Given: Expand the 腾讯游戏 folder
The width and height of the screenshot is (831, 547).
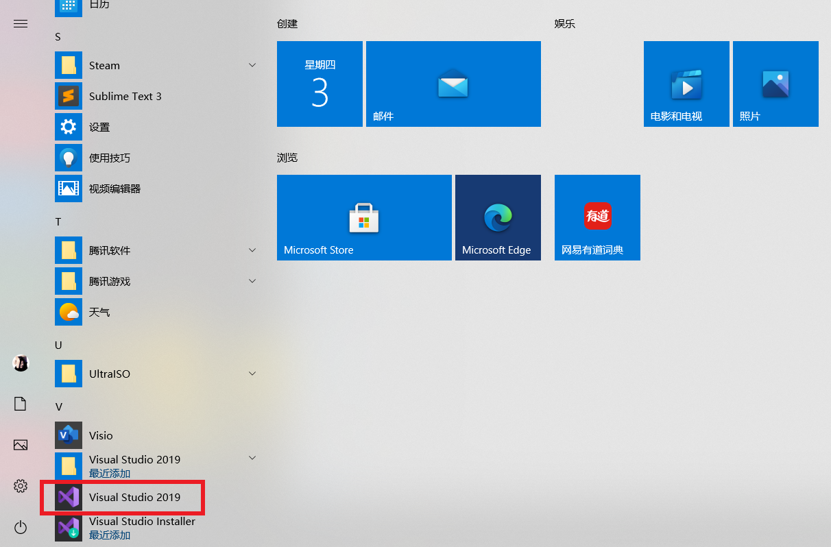Looking at the screenshot, I should (252, 281).
